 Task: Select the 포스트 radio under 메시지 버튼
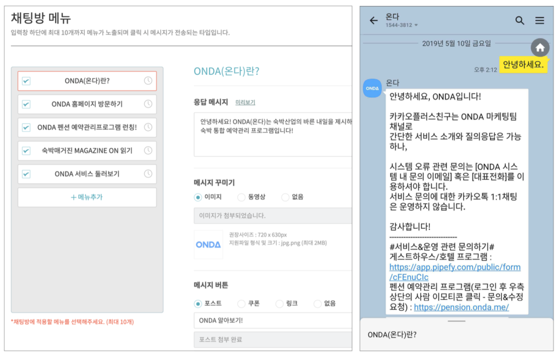(x=198, y=304)
